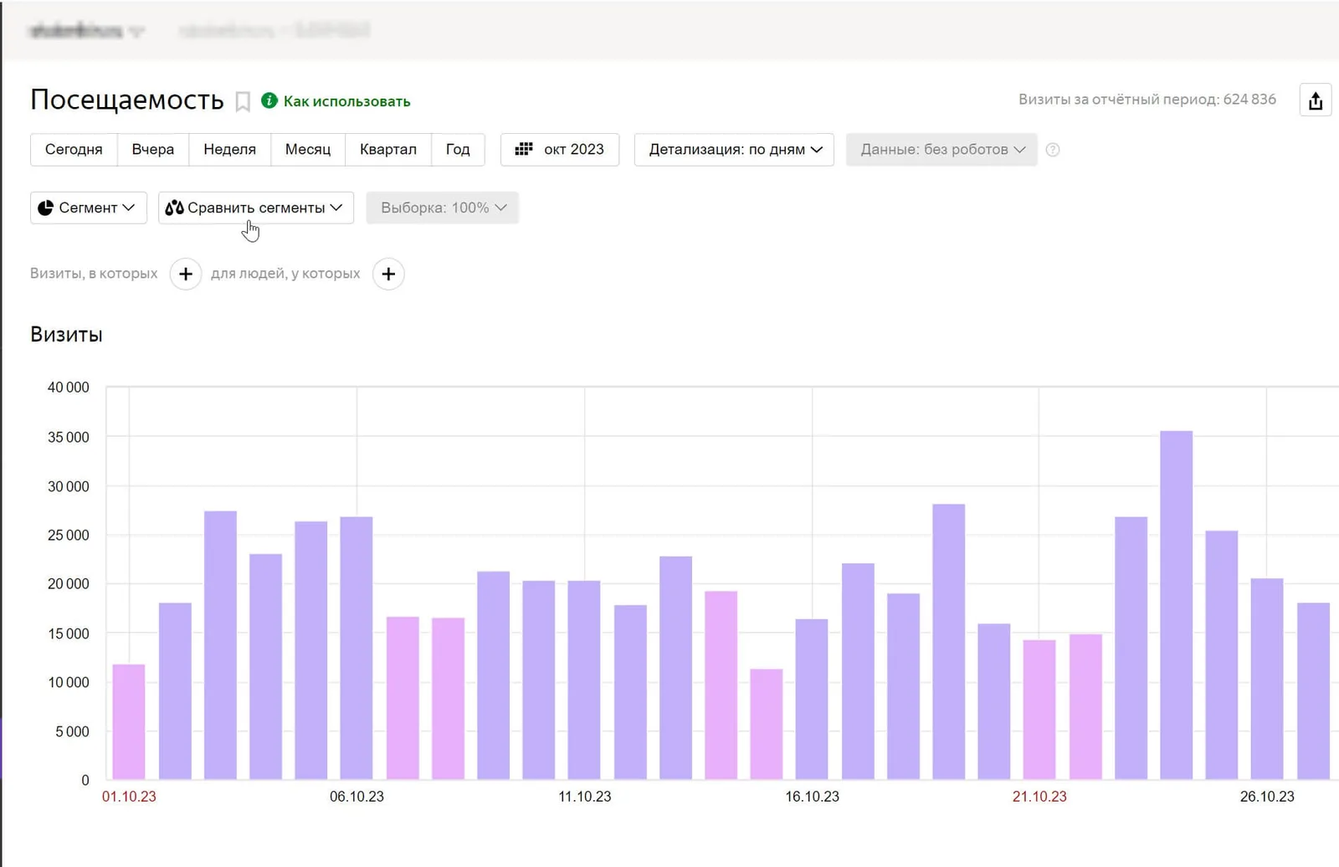Viewport: 1339px width, 867px height.
Task: Expand Детализация: по дням dropdown
Action: (x=734, y=150)
